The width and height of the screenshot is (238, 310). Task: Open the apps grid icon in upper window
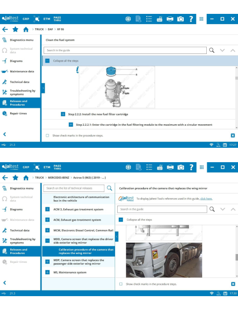click(x=201, y=19)
